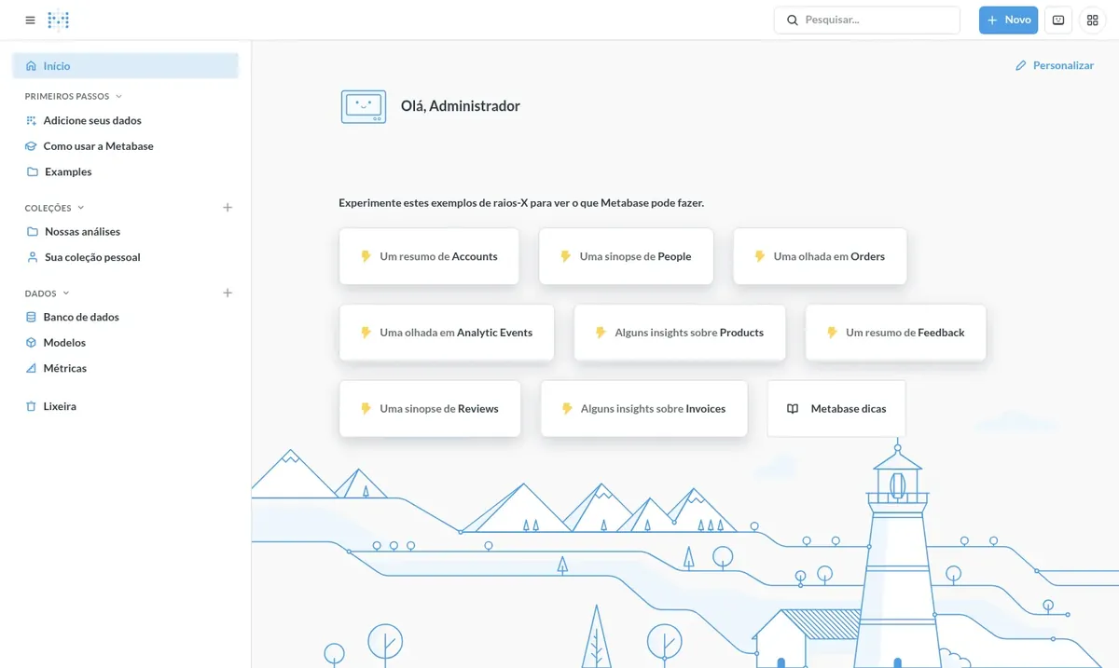Open Uma sinopse de People x-ray

tap(626, 256)
